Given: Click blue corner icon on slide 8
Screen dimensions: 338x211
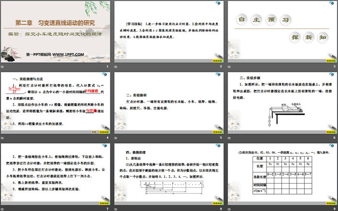Looking at the screenshot, I should [218, 145].
